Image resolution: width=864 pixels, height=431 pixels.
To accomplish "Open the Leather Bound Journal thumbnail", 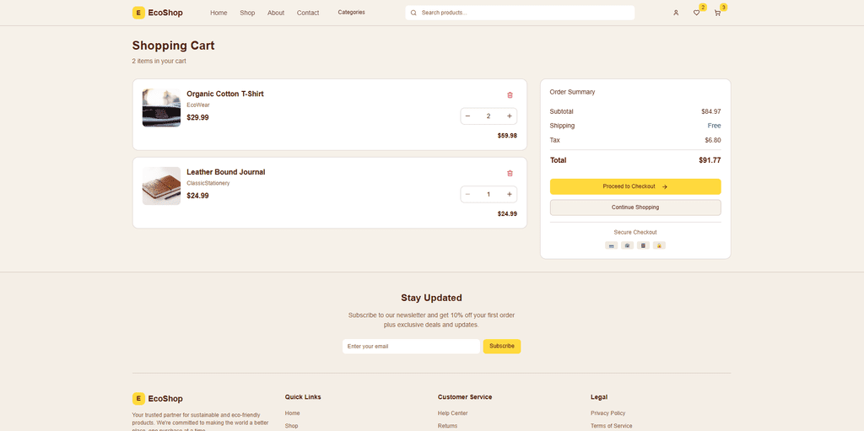I will coord(161,186).
